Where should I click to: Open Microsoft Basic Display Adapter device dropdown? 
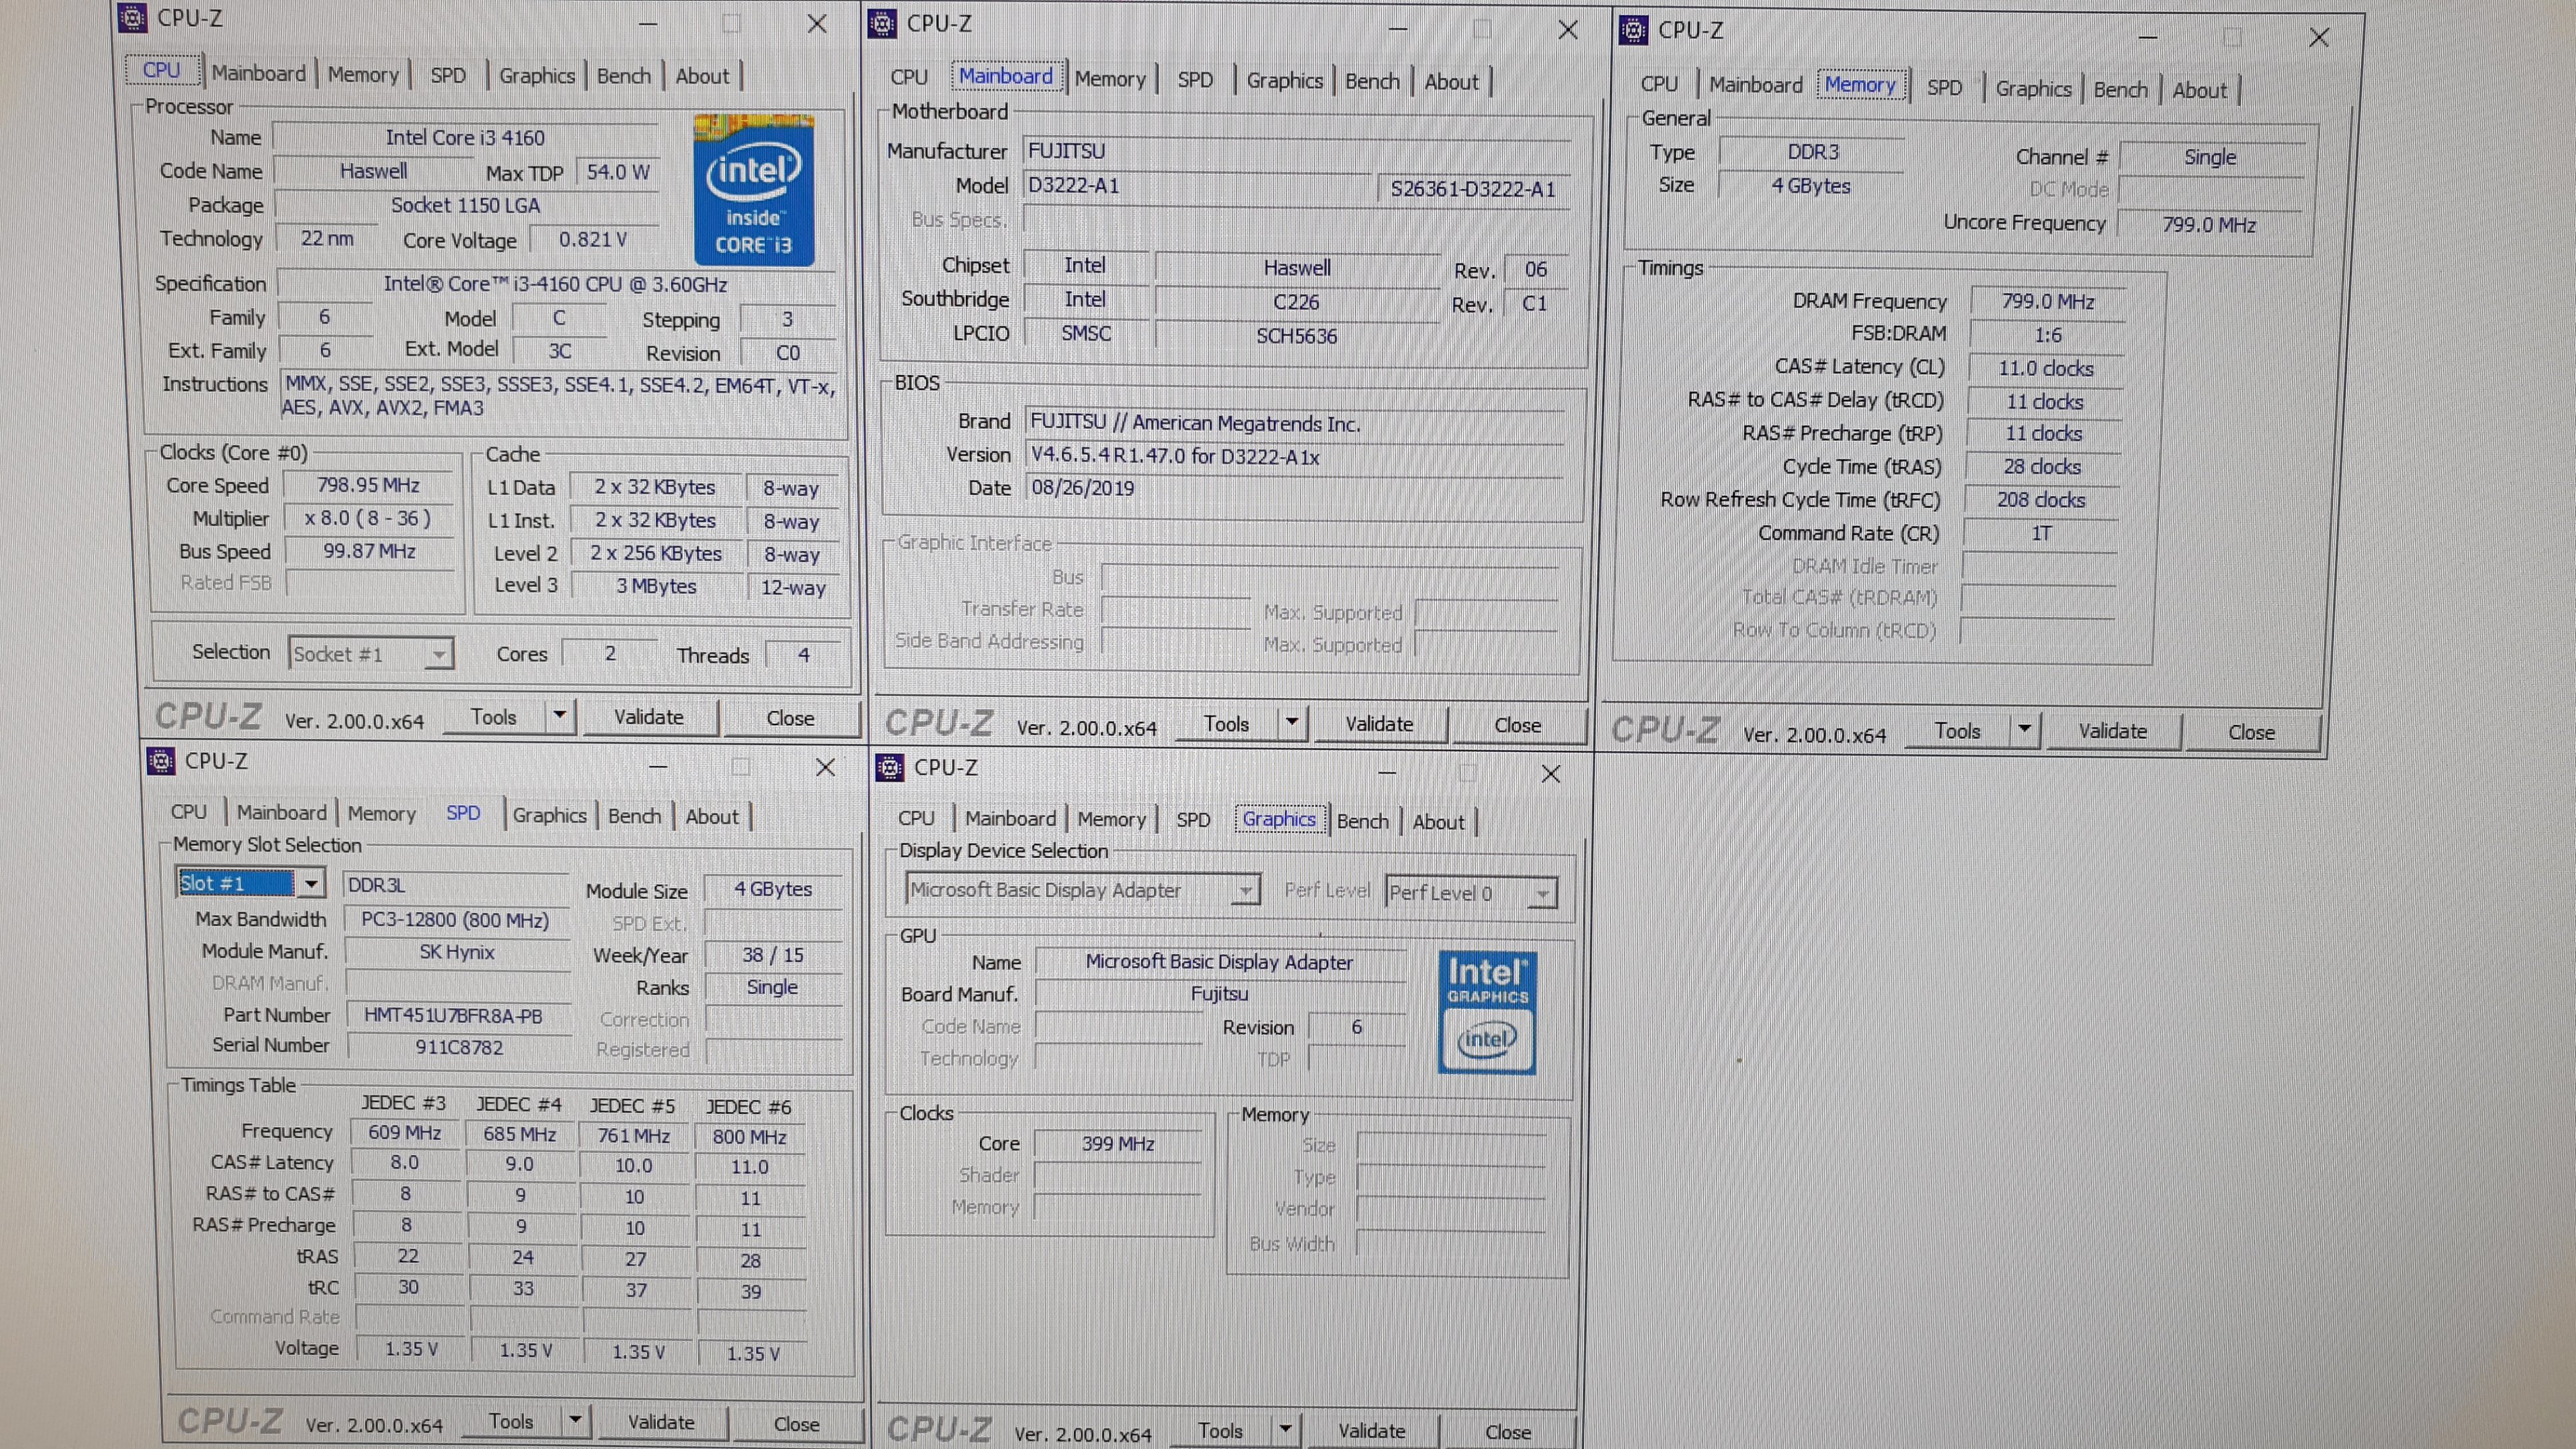(1245, 890)
